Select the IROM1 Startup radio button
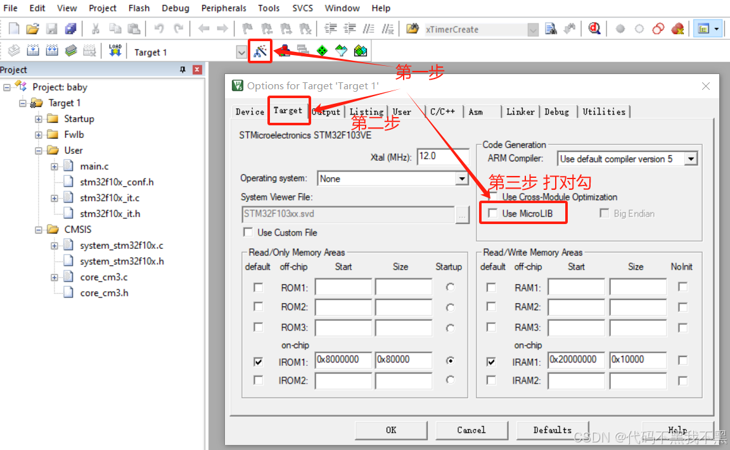730x450 pixels. pyautogui.click(x=450, y=360)
